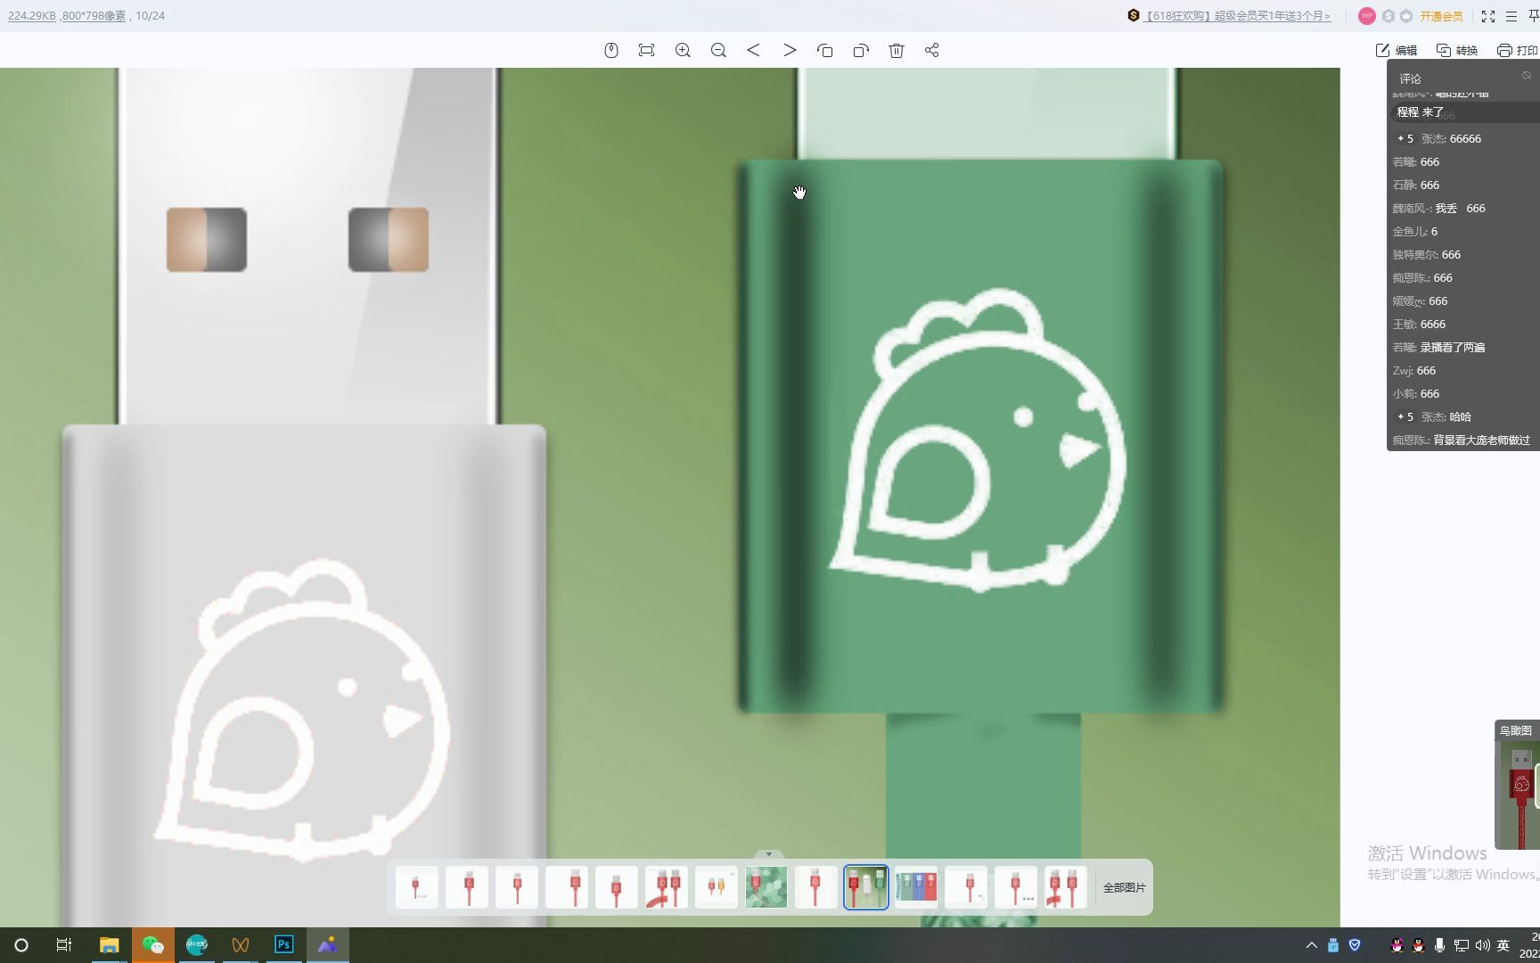
Task: Show hidden system tray icons
Action: [x=1311, y=945]
